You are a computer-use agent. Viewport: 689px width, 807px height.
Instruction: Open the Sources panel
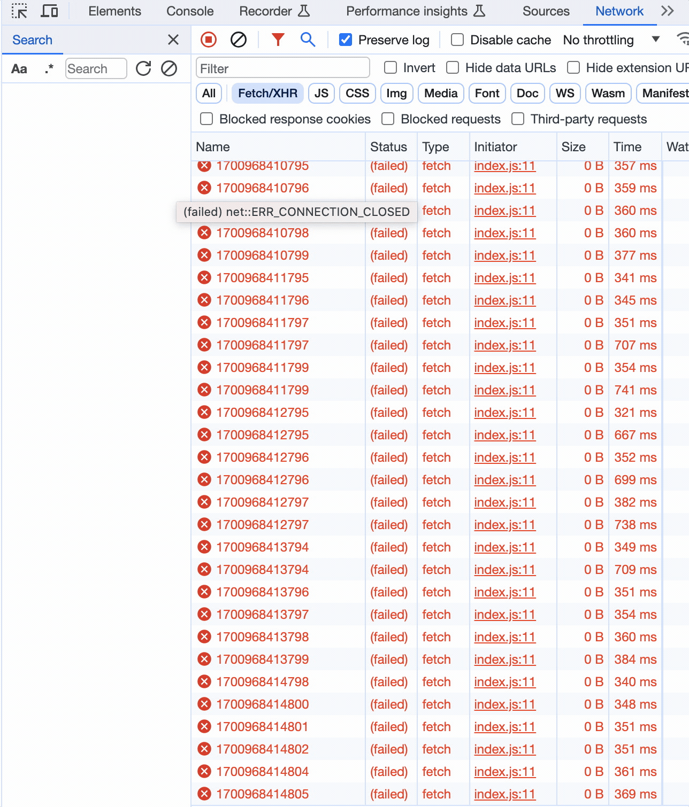pyautogui.click(x=545, y=11)
